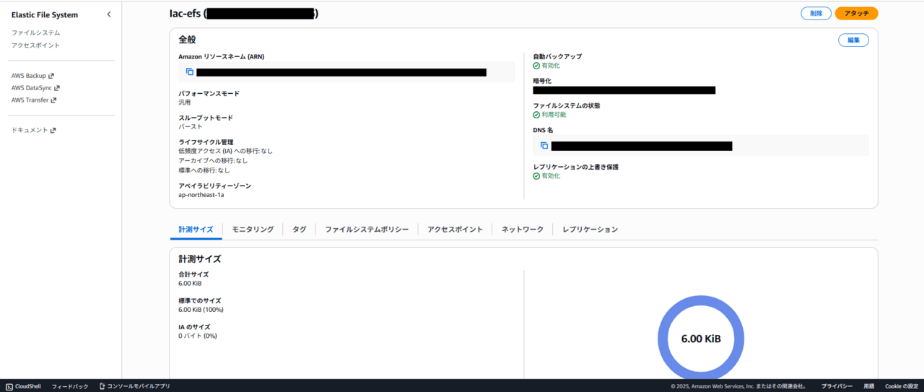924x392 pixels.
Task: Click the 編集 button in 全般 panel
Action: (853, 40)
